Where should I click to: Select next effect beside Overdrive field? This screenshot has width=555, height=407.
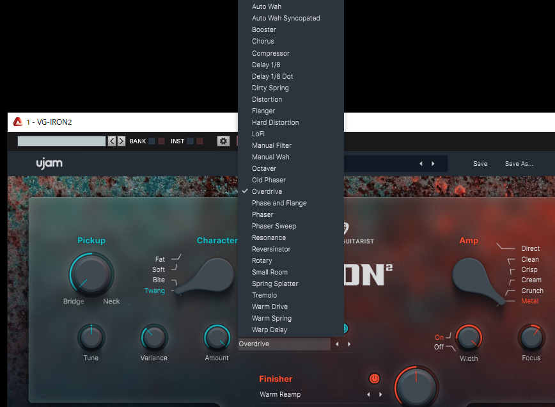tap(349, 344)
